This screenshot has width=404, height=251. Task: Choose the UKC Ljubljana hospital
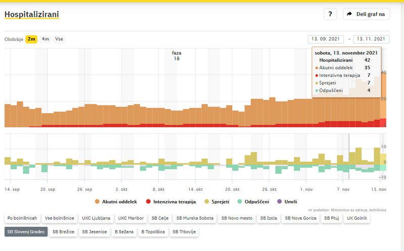[x=95, y=219]
